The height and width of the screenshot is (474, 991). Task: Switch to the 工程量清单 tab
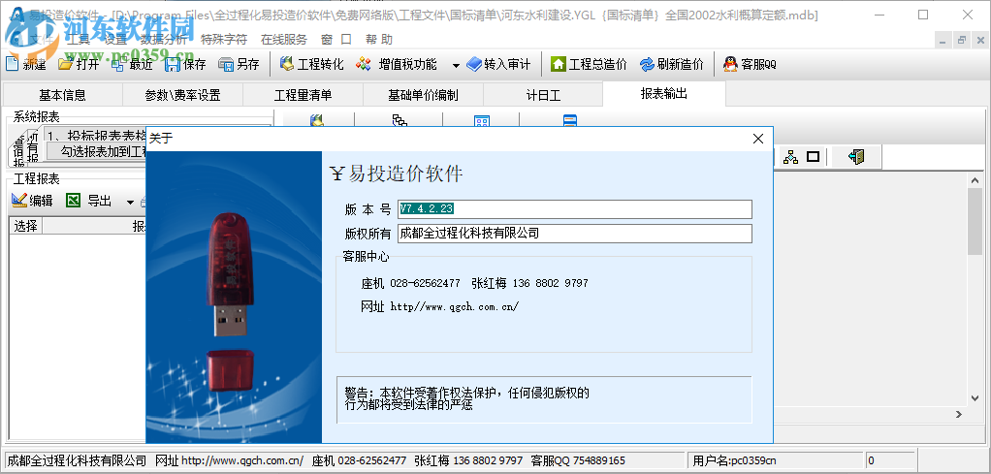(x=303, y=95)
